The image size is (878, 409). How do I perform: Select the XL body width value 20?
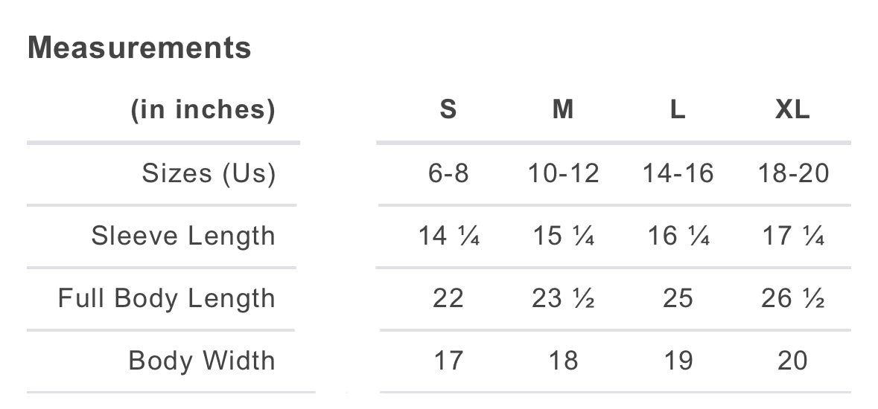tap(792, 361)
